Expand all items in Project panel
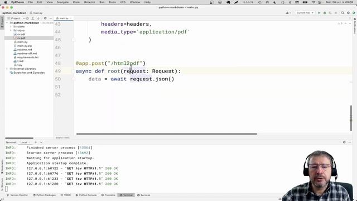357x201 pixels. tap(33, 18)
